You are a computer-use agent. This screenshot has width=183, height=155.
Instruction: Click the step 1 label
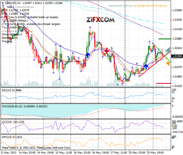(x=11, y=7)
